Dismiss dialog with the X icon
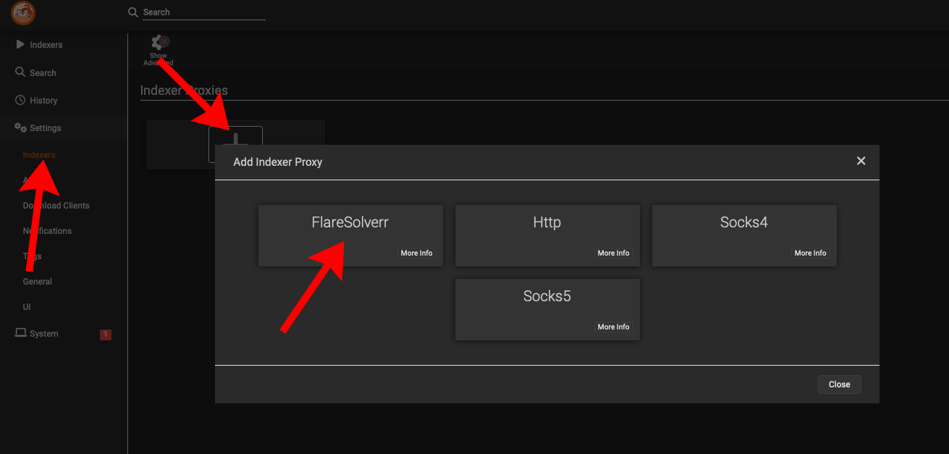This screenshot has height=454, width=949. (861, 161)
